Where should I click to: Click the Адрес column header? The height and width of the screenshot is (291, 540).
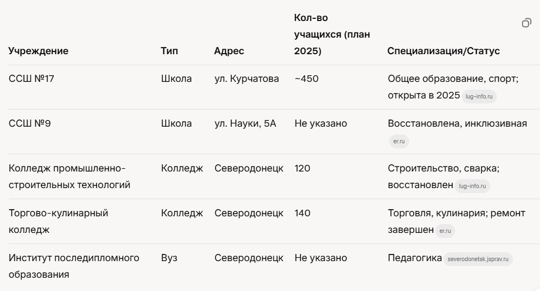click(229, 51)
